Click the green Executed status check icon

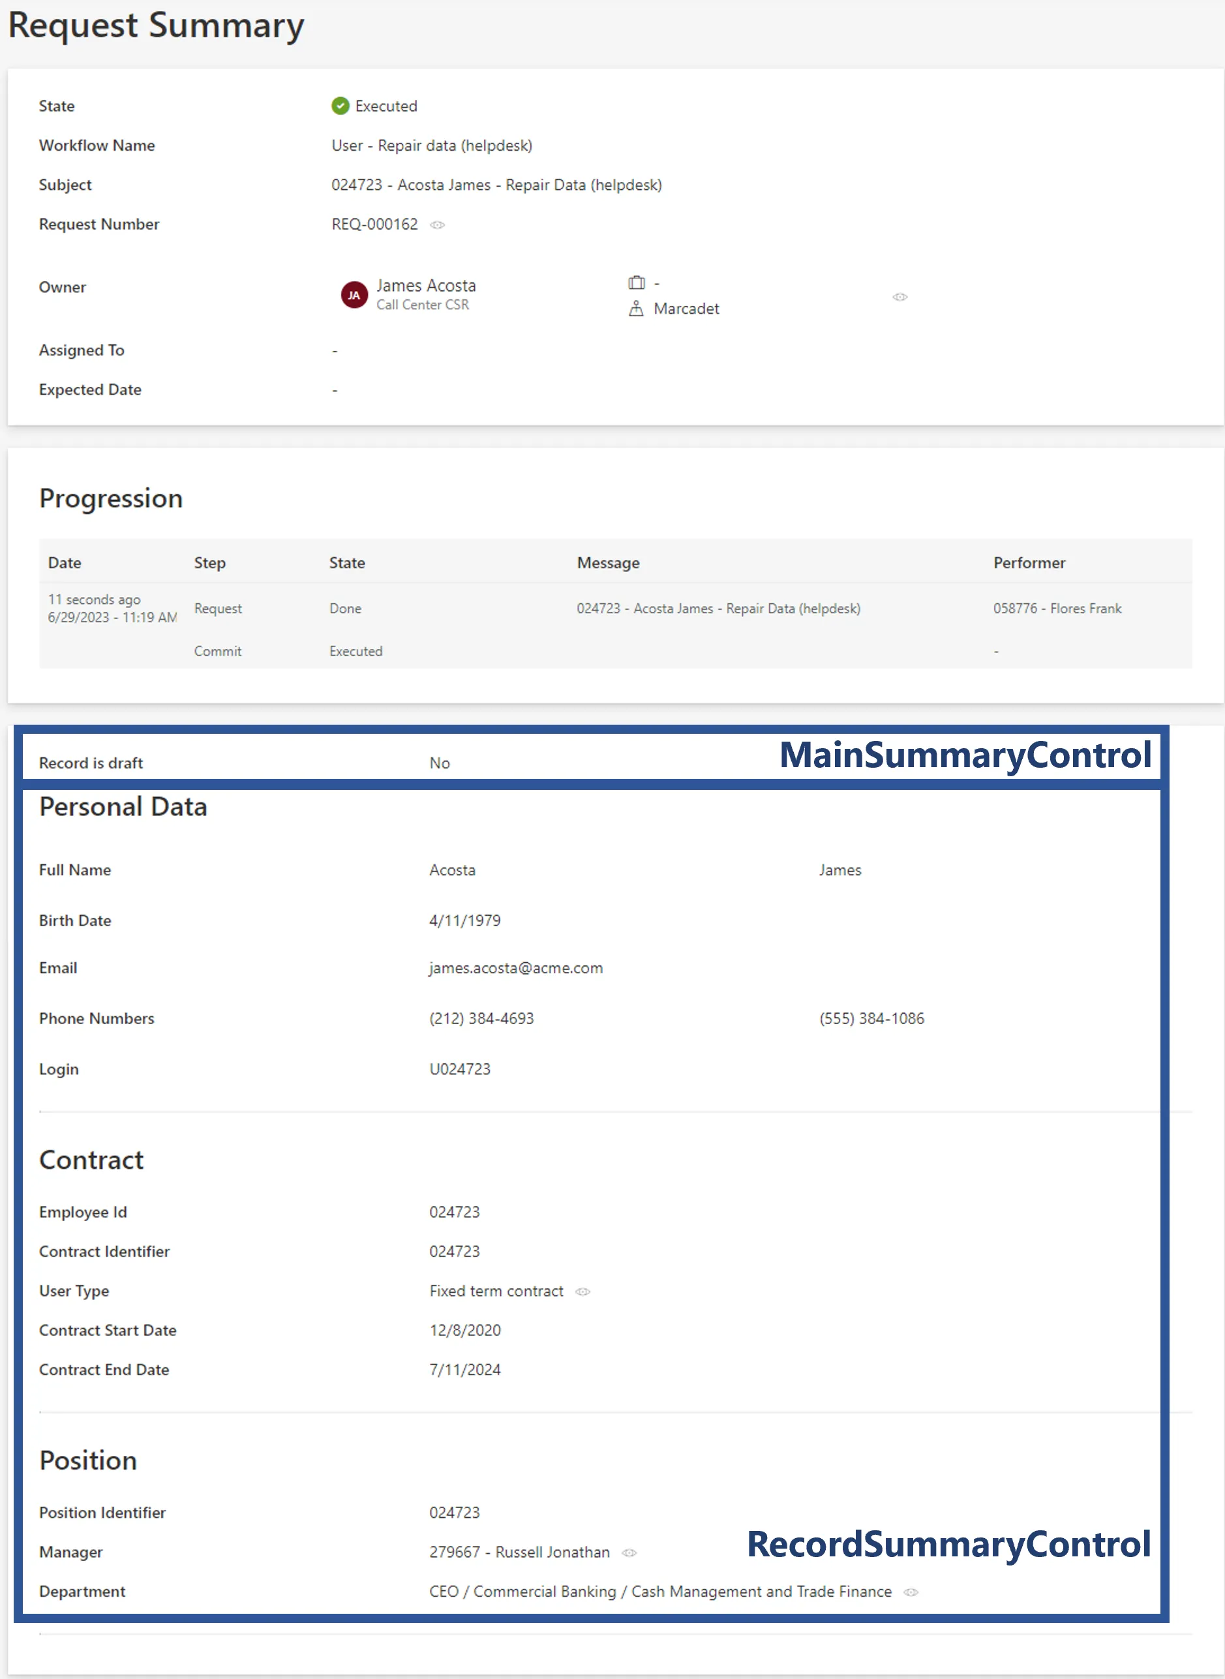click(340, 106)
